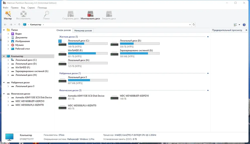
Task: Open the Помощь menu
Action: tap(42, 8)
